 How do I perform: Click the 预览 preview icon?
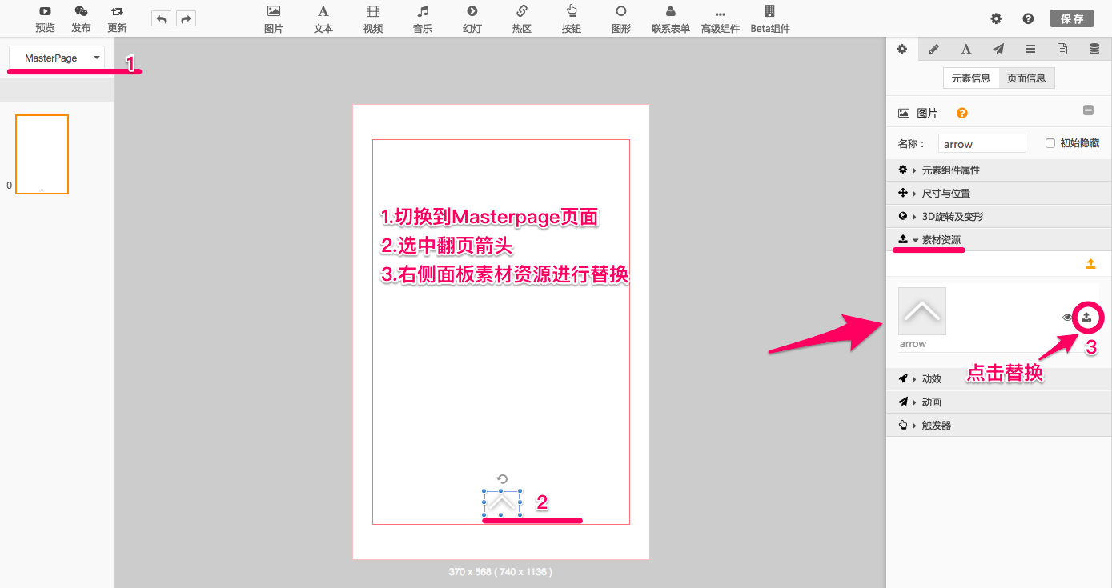(45, 12)
